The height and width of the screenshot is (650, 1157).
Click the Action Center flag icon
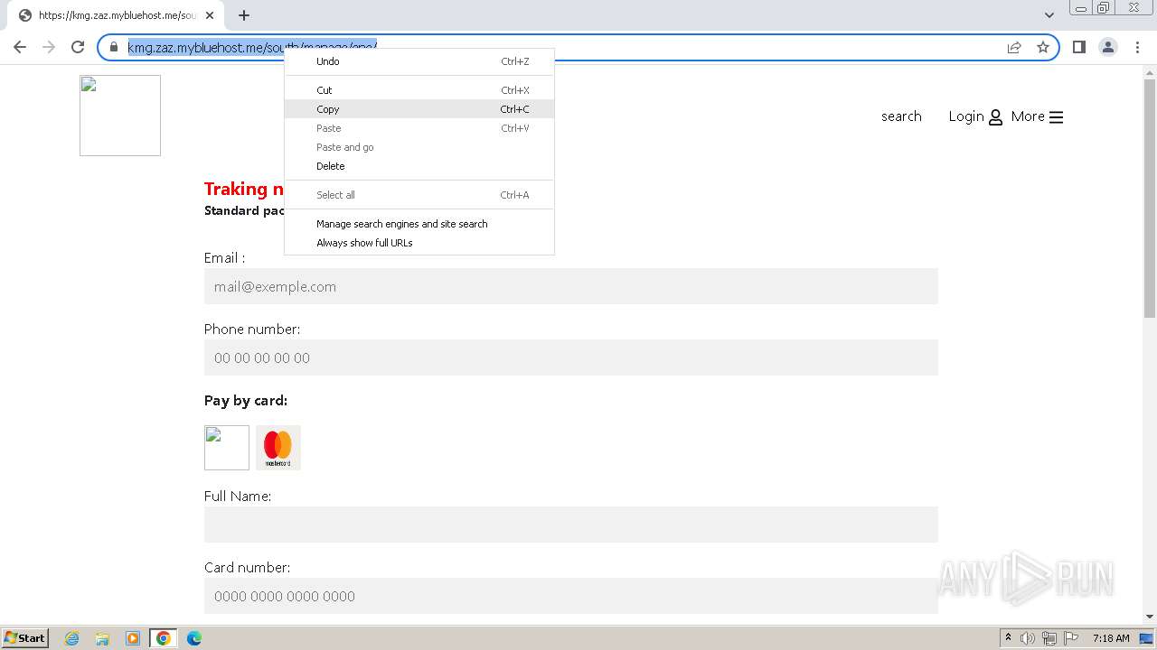[1071, 638]
